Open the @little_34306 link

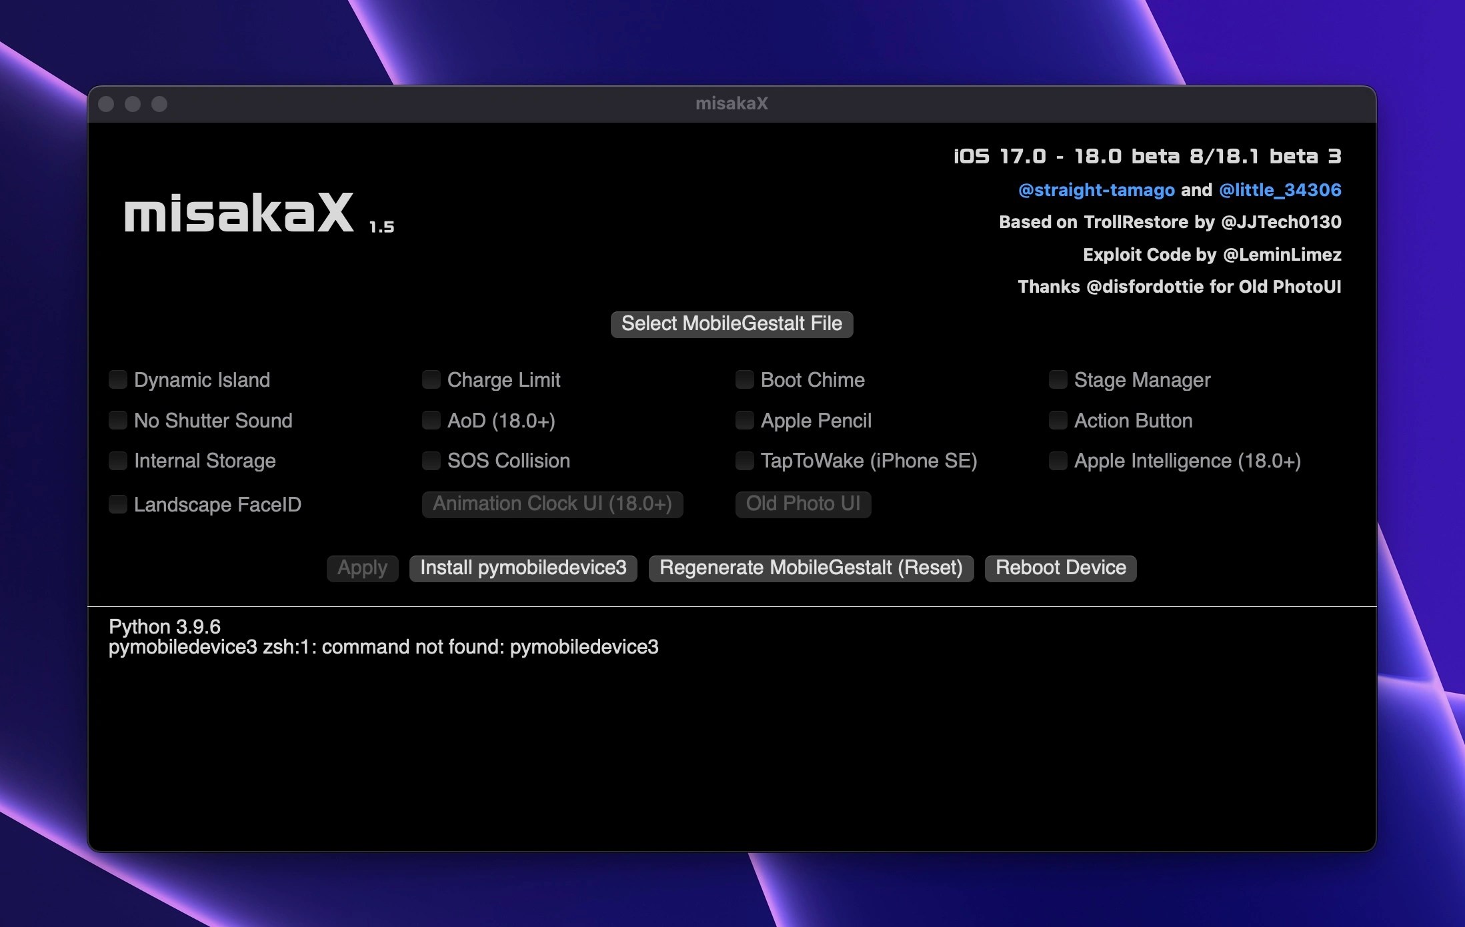(x=1280, y=190)
